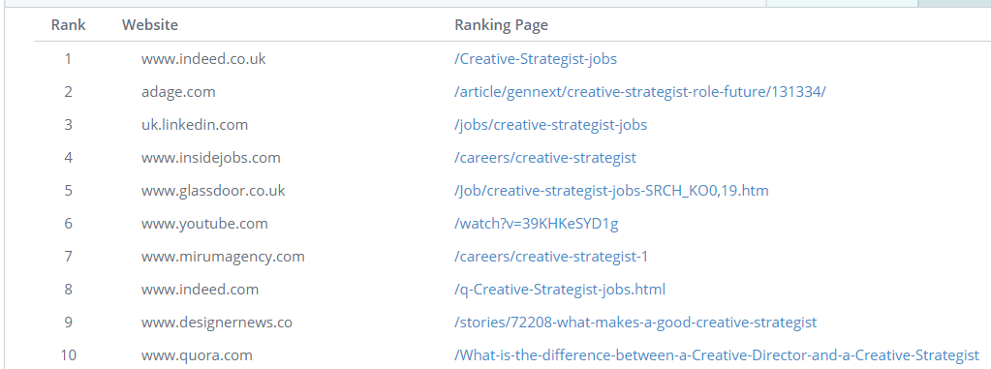Select the www.quora.com website cell
991x369 pixels.
tap(198, 355)
